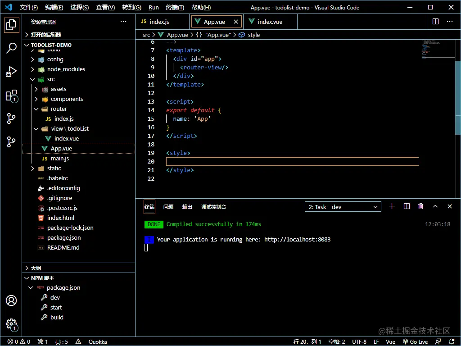461x346 pixels.
Task: Switch to the index.vue editor tab
Action: click(270, 22)
